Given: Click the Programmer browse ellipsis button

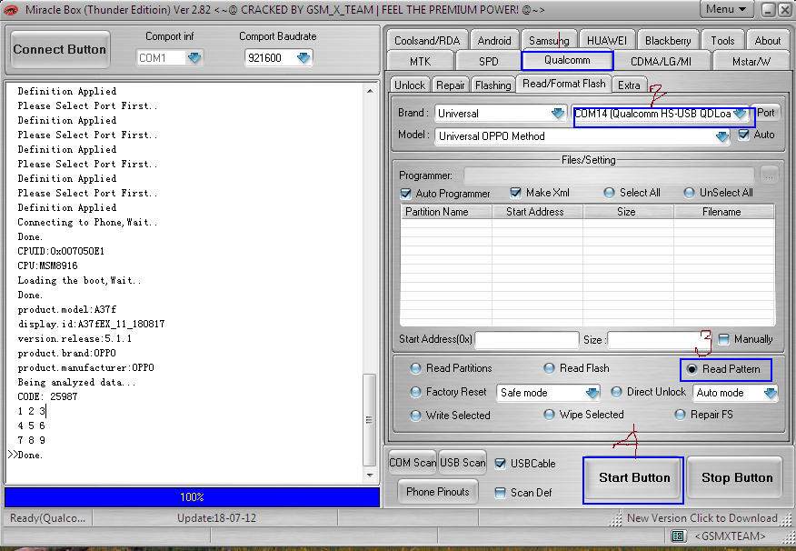Looking at the screenshot, I should pyautogui.click(x=769, y=175).
